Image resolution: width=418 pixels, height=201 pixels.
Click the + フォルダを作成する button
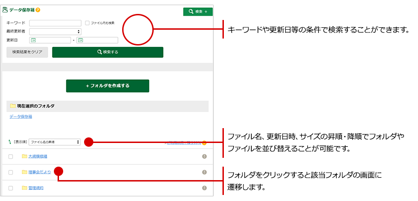pos(107,86)
